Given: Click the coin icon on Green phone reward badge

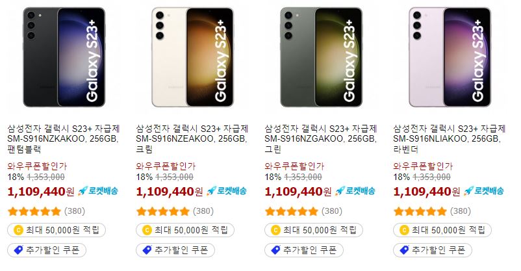Looking at the screenshot, I should pyautogui.click(x=275, y=230).
